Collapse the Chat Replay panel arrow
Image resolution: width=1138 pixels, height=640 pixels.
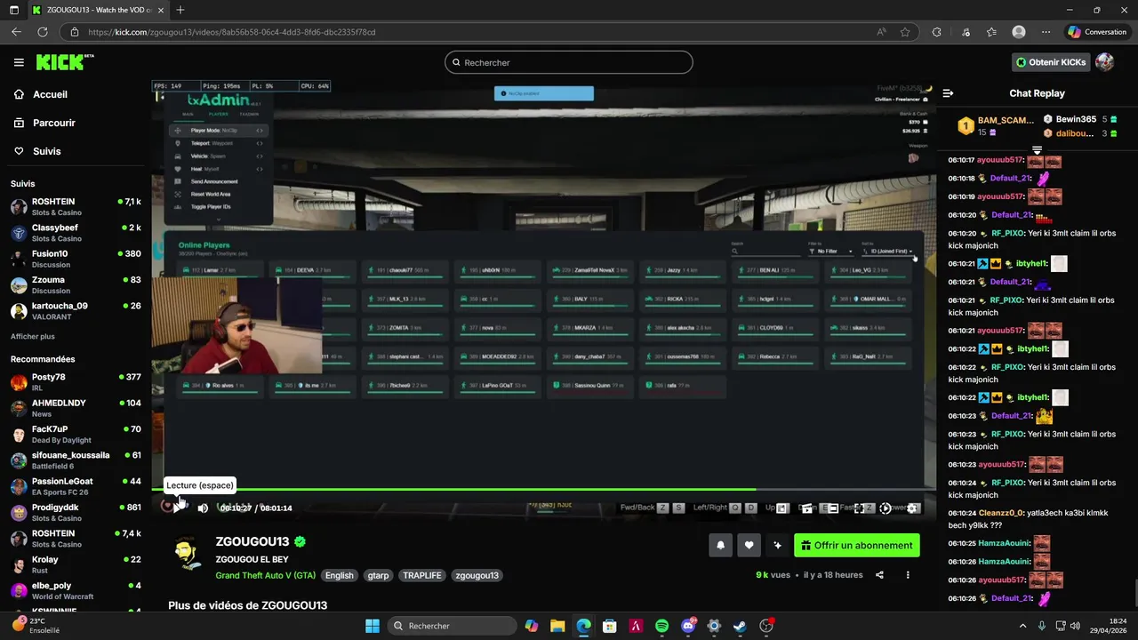pyautogui.click(x=948, y=93)
